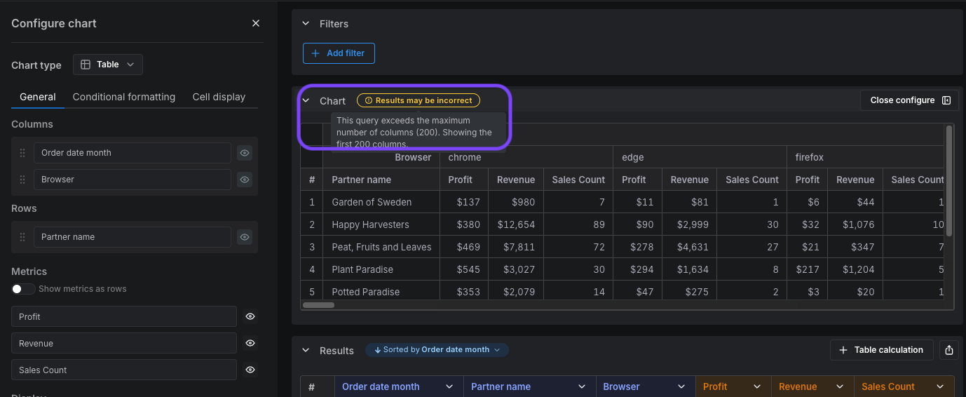Toggle Show metrics as rows switch
966x397 pixels.
coord(23,289)
